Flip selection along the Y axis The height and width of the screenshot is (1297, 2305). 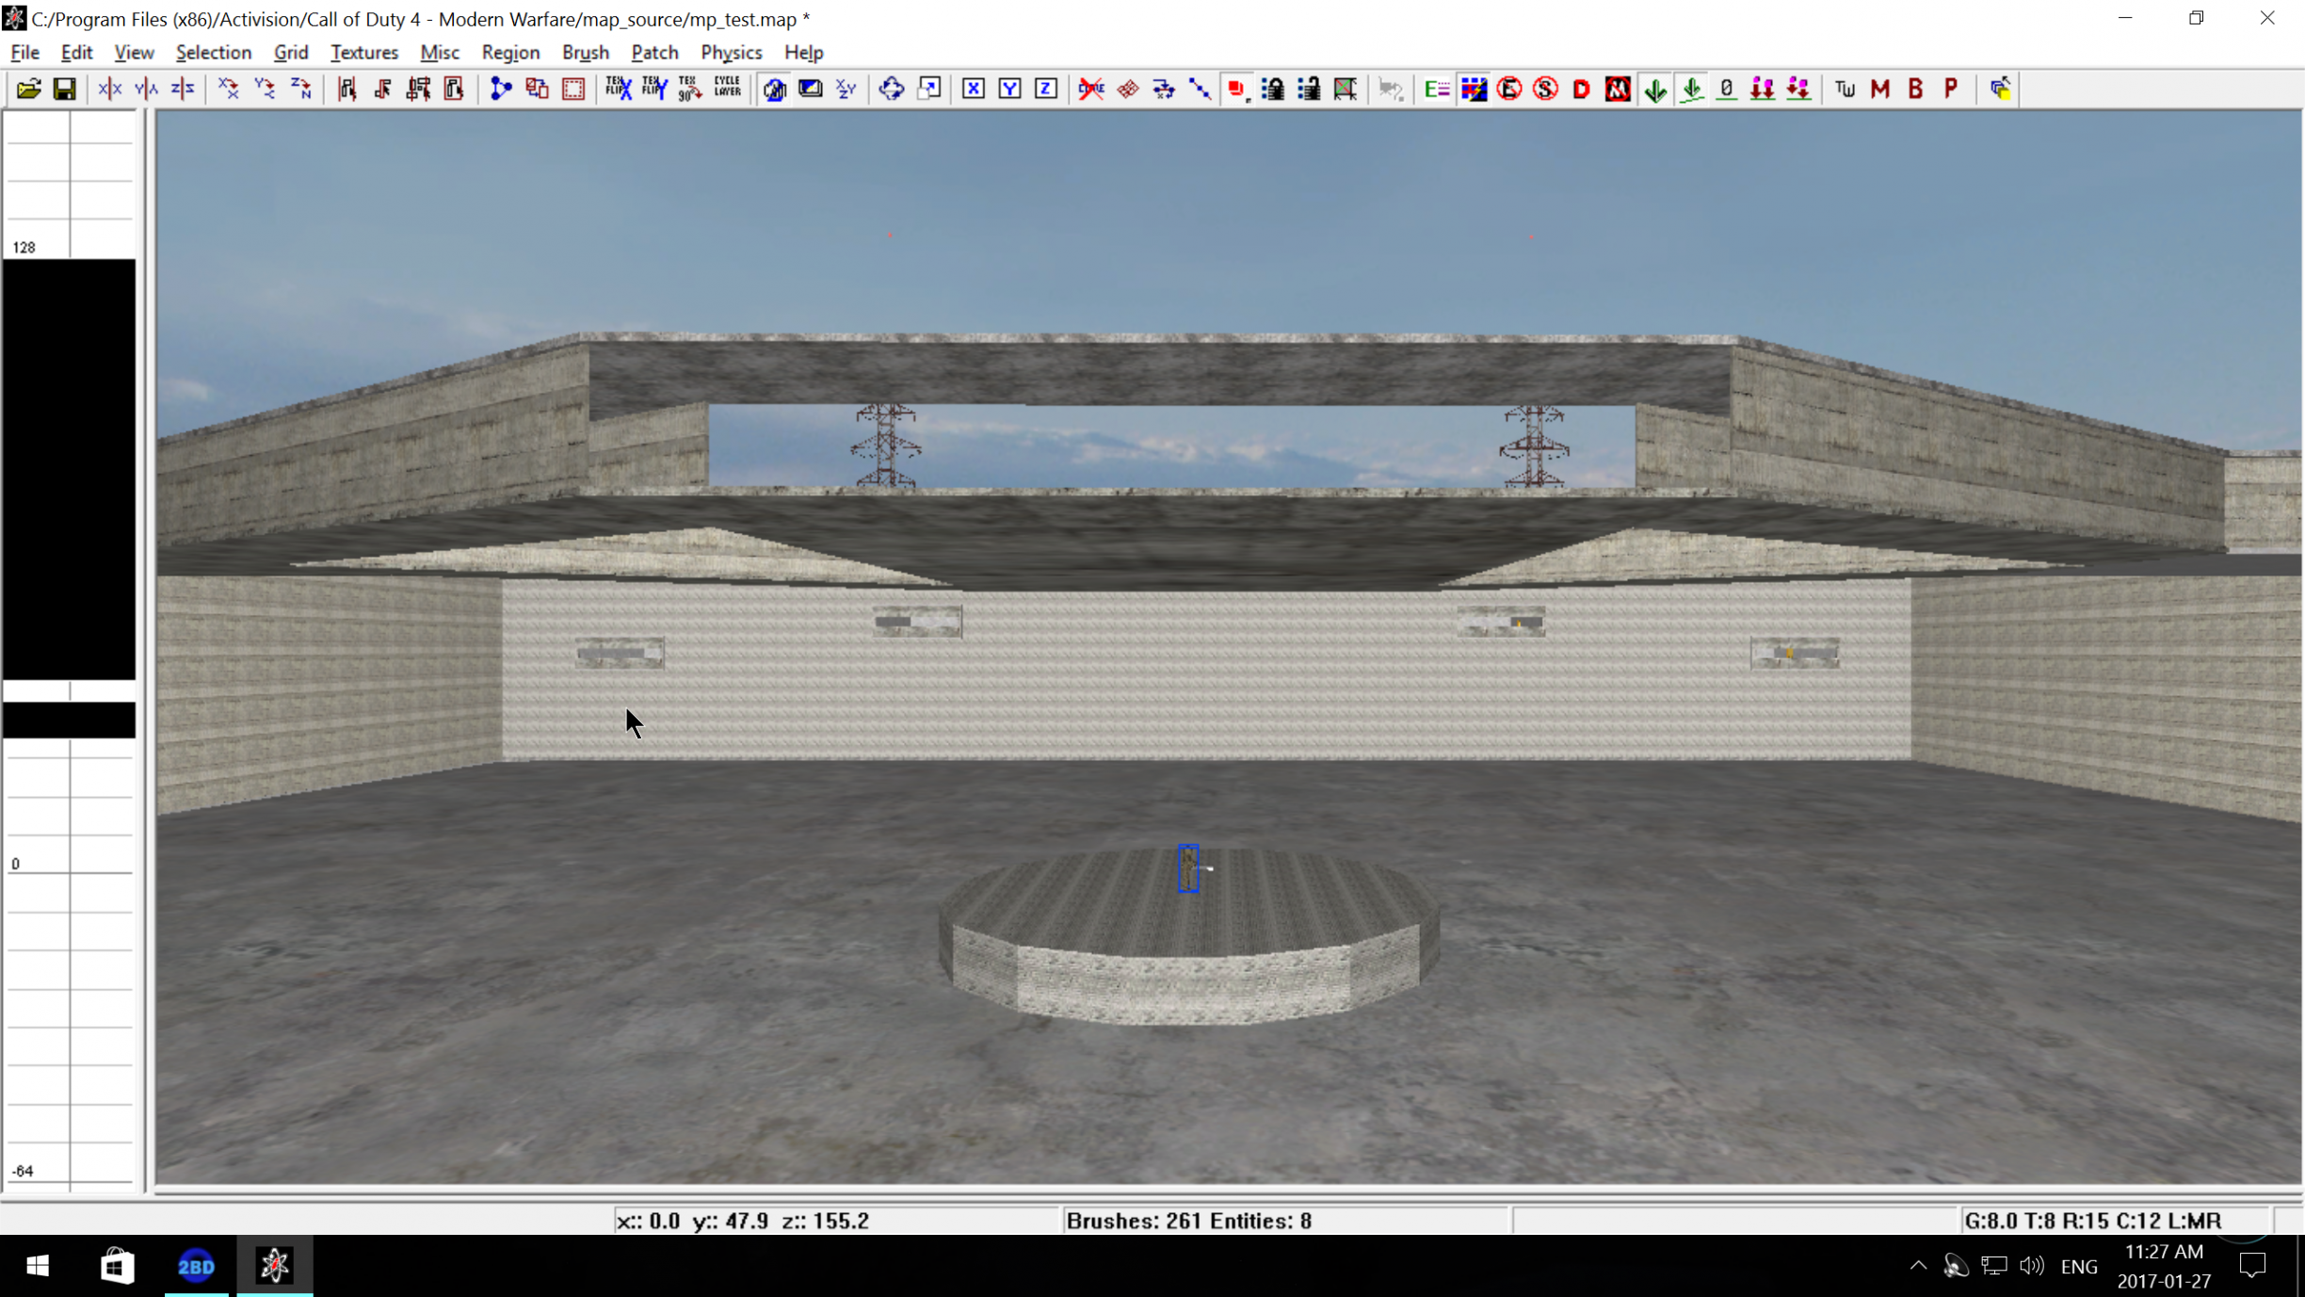click(146, 89)
